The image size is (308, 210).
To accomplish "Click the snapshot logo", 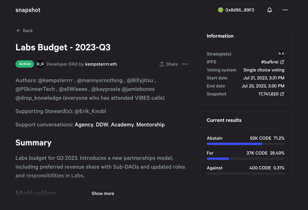I will pos(28,10).
